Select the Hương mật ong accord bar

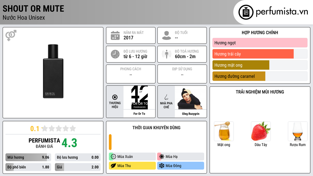260,65
